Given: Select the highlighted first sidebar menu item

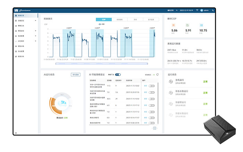Looking at the screenshot, I should 26,16.
